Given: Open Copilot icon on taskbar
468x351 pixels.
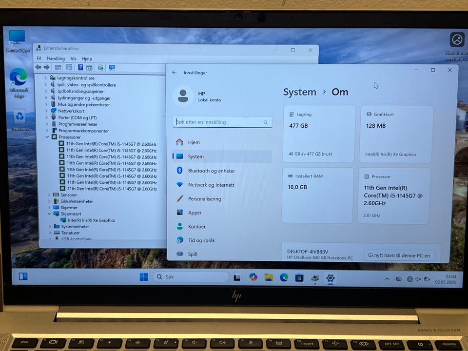Looking at the screenshot, I should (253, 277).
